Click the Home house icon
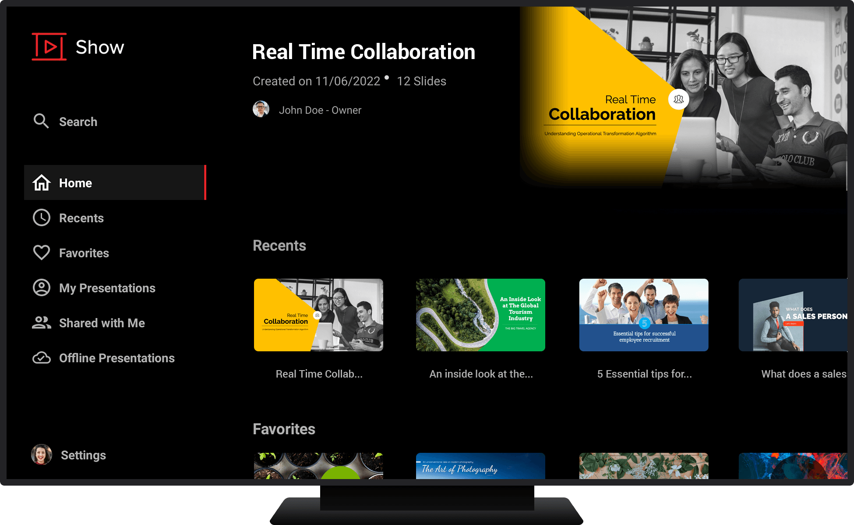 click(42, 183)
